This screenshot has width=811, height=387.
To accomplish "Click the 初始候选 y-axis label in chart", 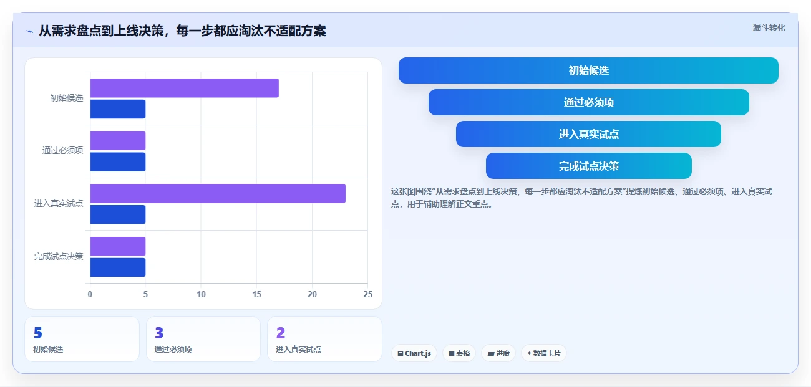I will click(67, 98).
